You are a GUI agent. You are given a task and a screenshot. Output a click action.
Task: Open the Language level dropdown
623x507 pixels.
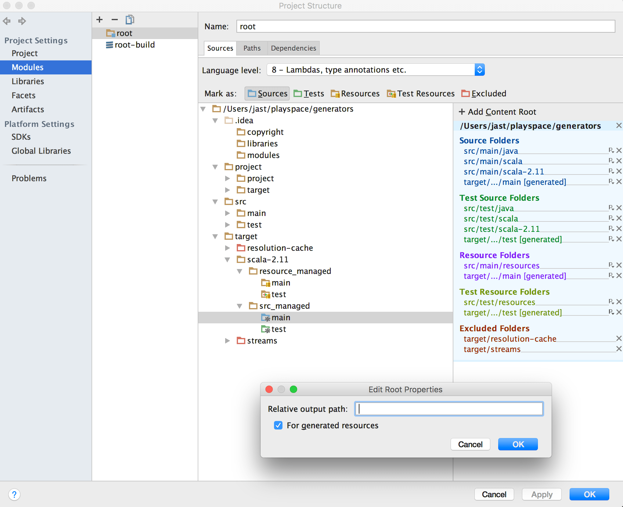tap(480, 70)
